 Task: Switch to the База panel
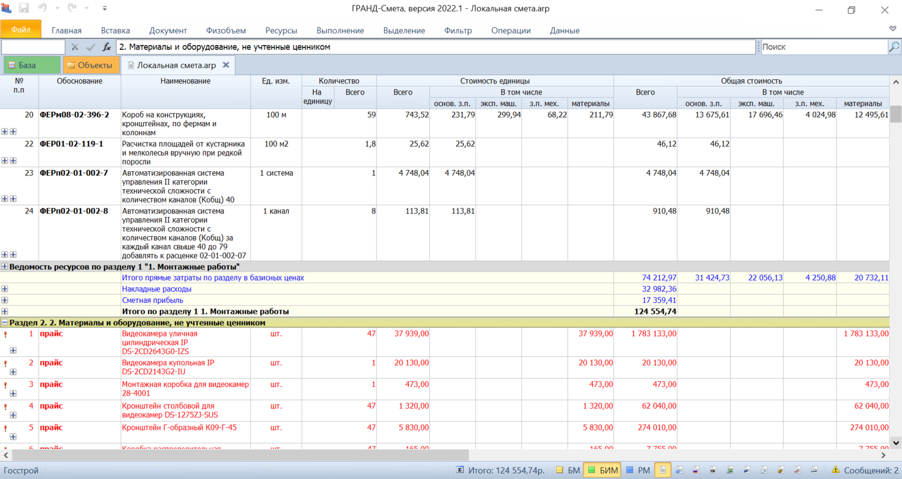point(32,65)
